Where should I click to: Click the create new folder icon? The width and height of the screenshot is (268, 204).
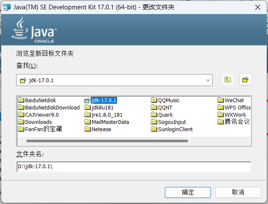[x=245, y=80]
